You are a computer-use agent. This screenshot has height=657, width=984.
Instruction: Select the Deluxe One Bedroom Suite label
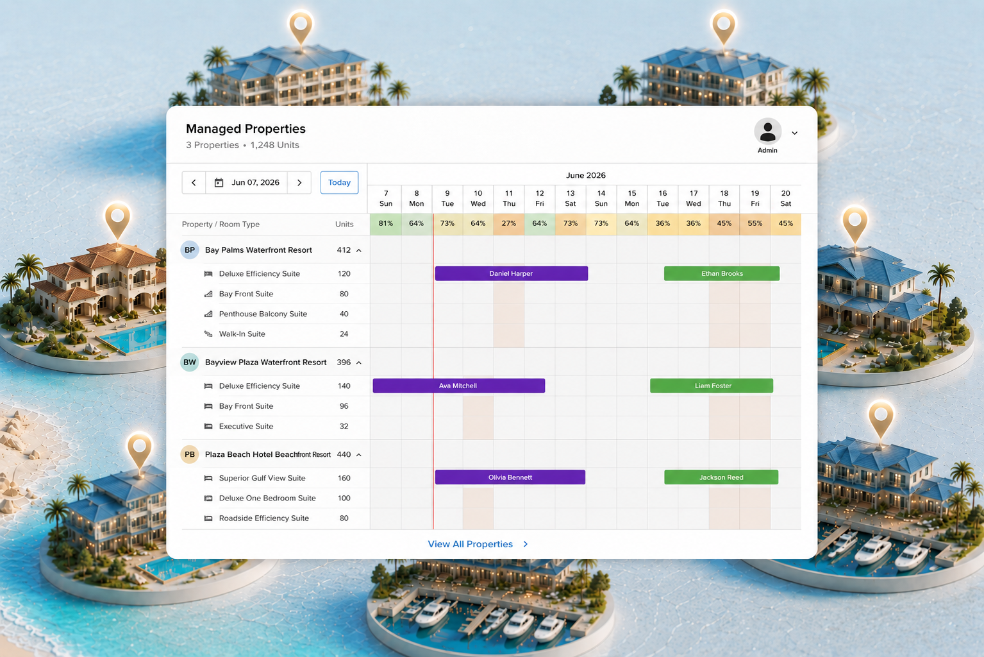[267, 498]
